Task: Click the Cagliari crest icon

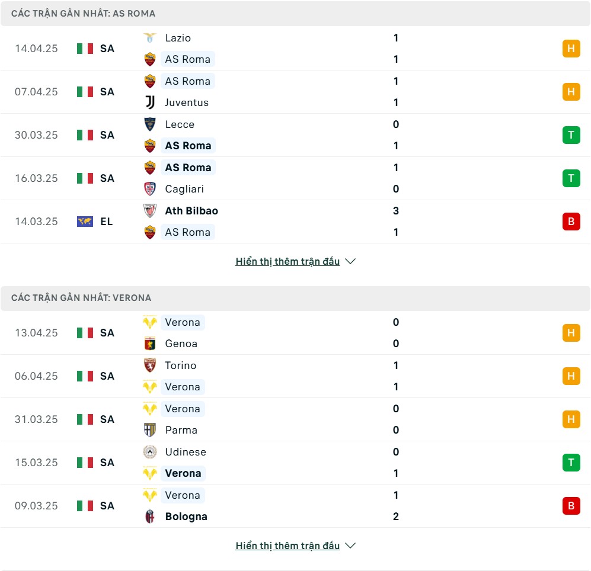Action: click(149, 189)
